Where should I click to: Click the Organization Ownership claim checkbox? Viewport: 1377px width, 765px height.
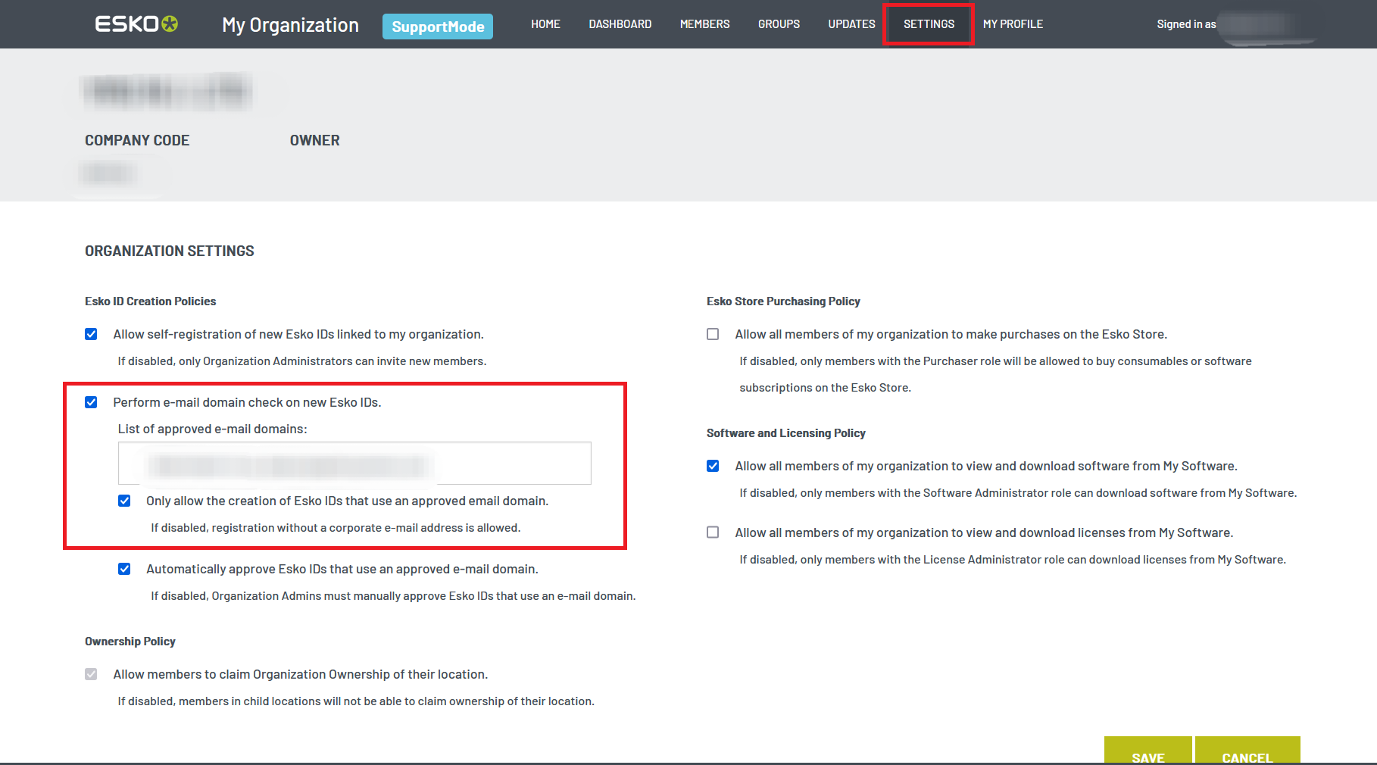click(91, 674)
